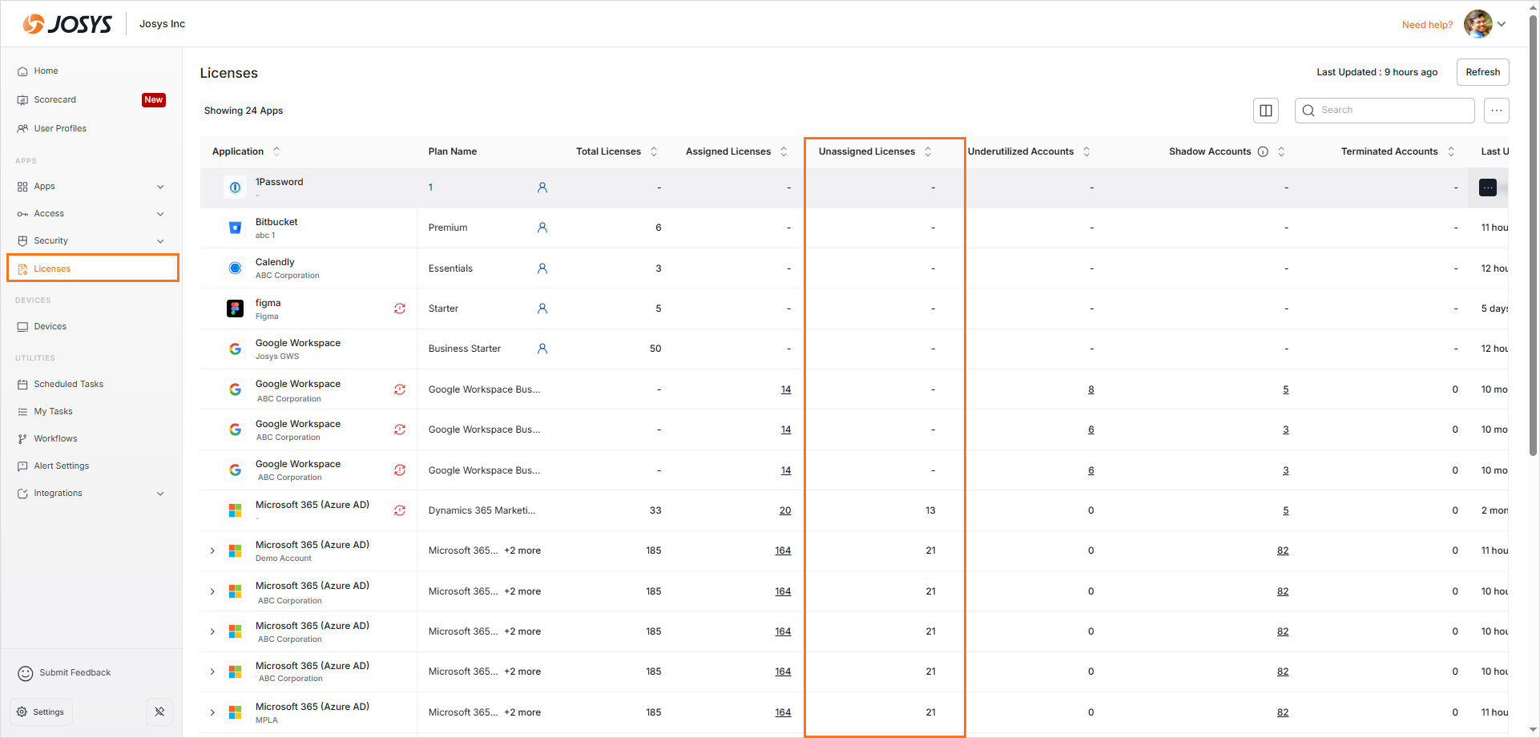1540x738 pixels.
Task: Click the page vertical scrollbar
Action: [1533, 236]
